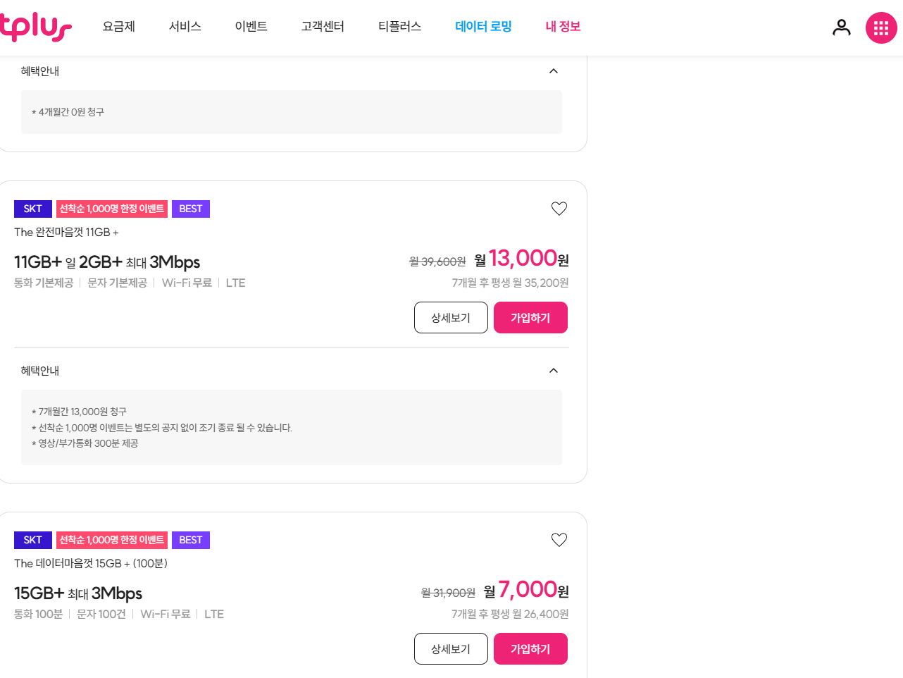Switch to the 내 정보 tab
This screenshot has height=678, width=903.
point(562,26)
